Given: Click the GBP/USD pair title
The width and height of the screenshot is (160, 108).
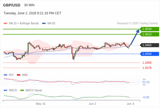Looking at the screenshot, I should pyautogui.click(x=12, y=5).
